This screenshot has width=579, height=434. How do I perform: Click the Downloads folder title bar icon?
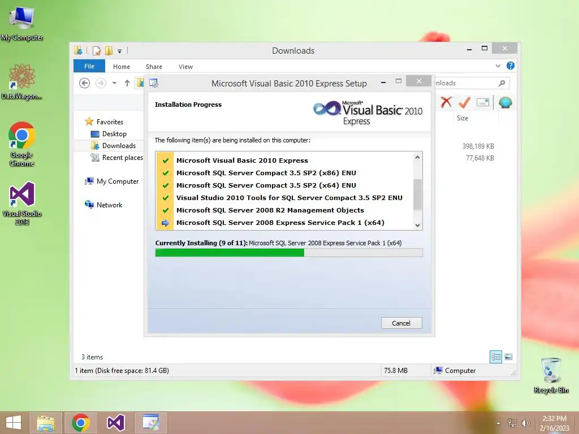pyautogui.click(x=78, y=50)
